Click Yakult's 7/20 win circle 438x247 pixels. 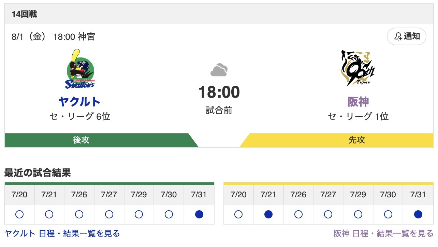(x=19, y=214)
